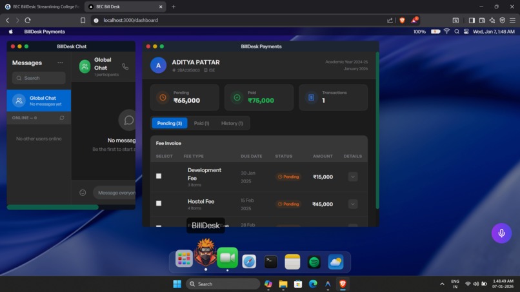Open Control Center icon in menu bar
Image resolution: width=520 pixels, height=292 pixels.
point(466,32)
